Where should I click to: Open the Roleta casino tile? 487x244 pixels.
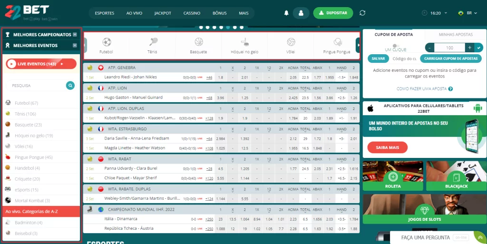[x=393, y=176]
